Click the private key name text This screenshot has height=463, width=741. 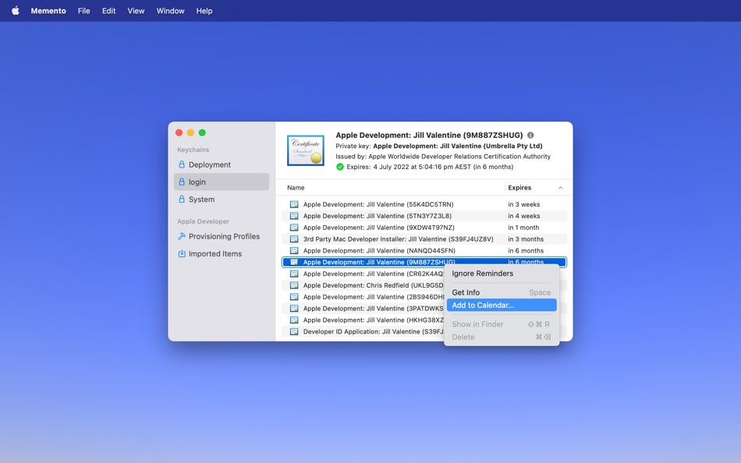point(457,146)
